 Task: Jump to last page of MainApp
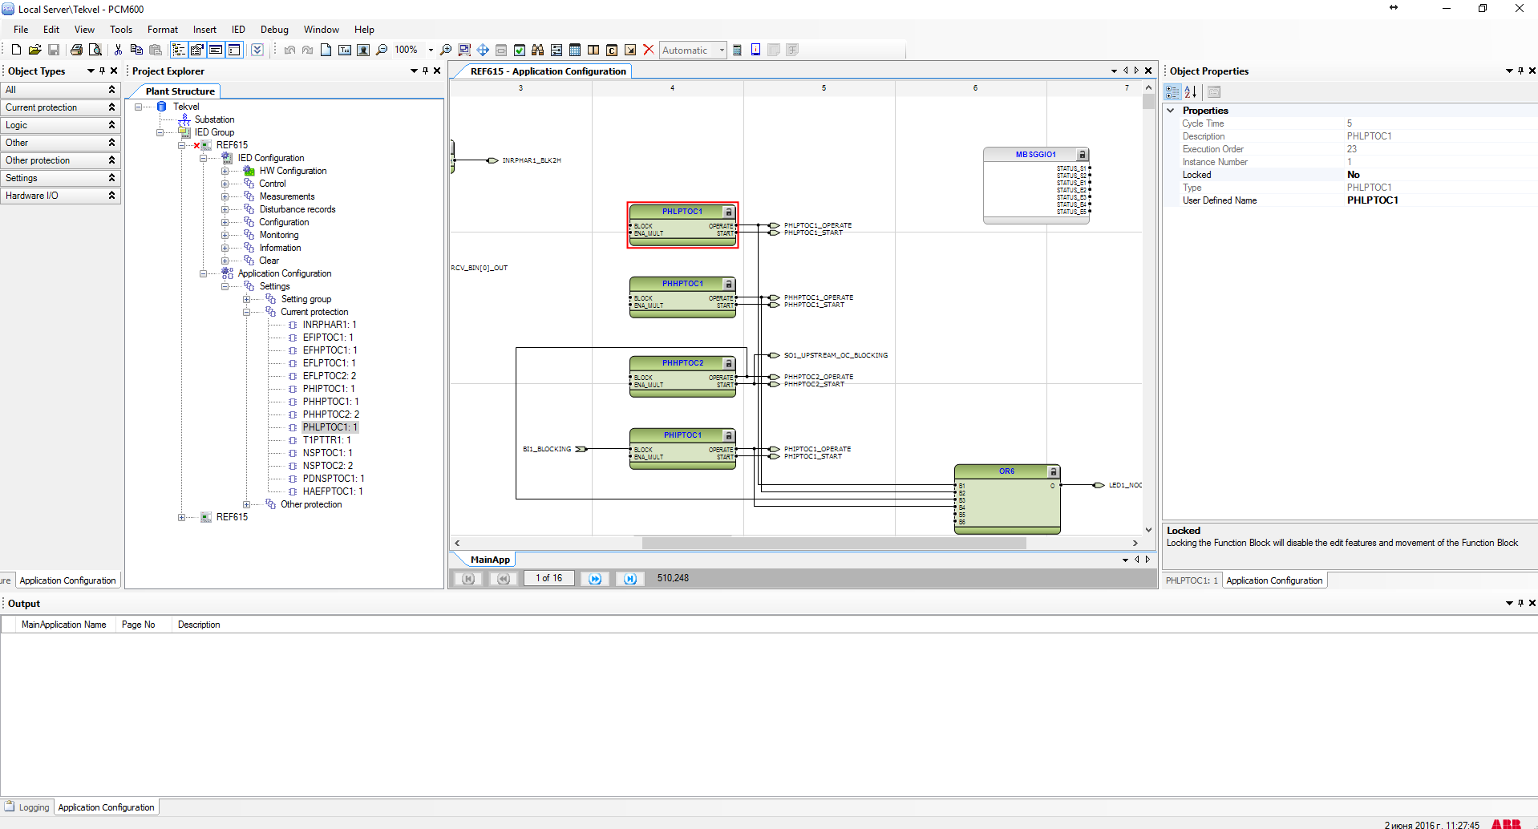coord(630,579)
